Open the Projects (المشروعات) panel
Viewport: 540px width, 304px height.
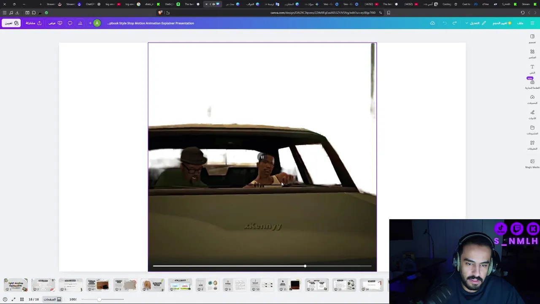pos(532,130)
